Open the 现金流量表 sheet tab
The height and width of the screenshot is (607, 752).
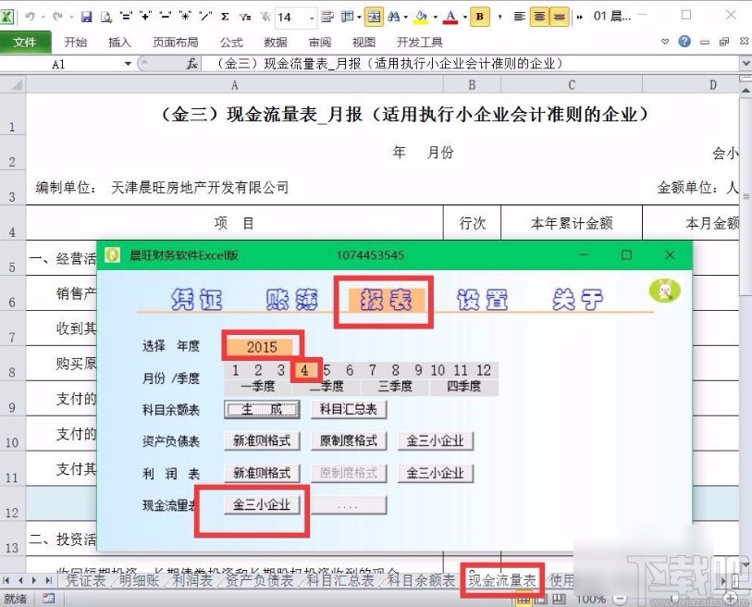point(501,581)
